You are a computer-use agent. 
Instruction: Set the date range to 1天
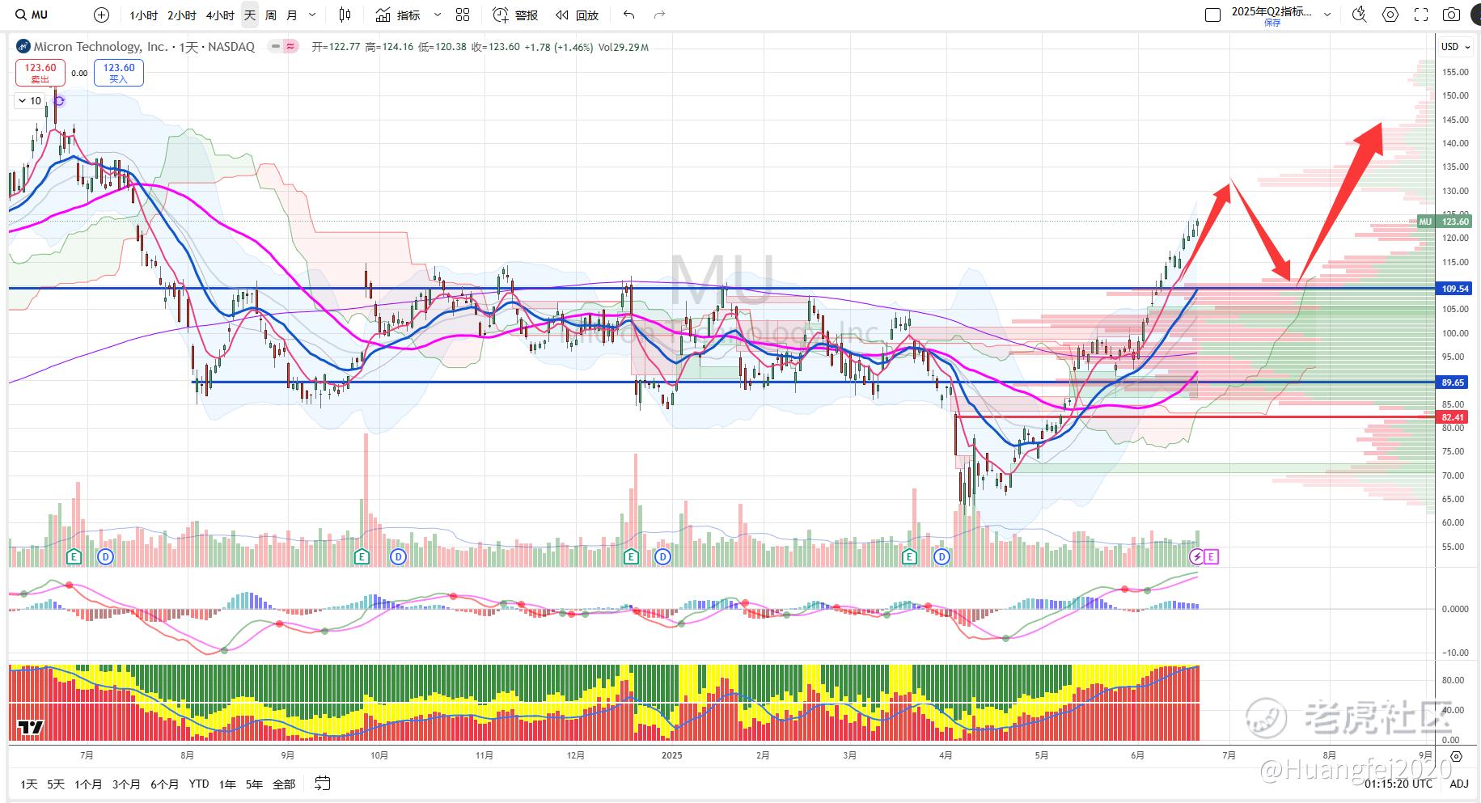tap(29, 784)
